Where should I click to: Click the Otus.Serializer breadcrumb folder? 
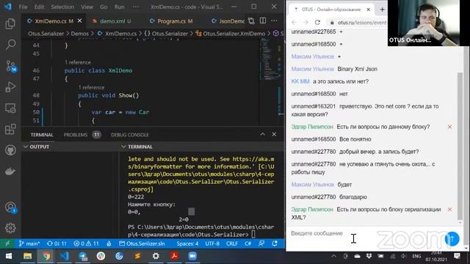[x=46, y=34]
